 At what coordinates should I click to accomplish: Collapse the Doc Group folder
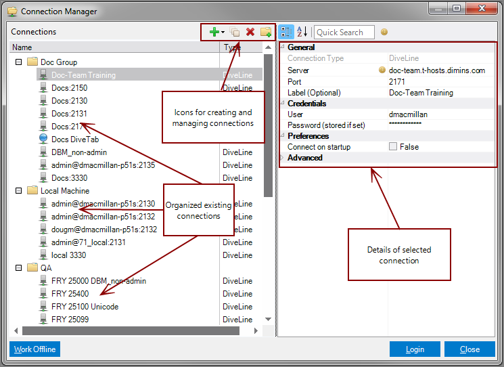pos(18,62)
